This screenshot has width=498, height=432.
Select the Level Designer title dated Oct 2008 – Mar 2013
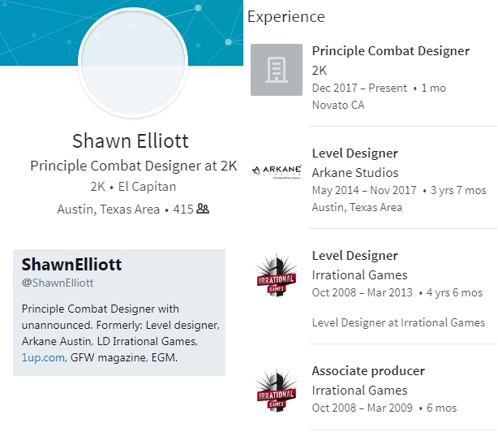(x=354, y=256)
